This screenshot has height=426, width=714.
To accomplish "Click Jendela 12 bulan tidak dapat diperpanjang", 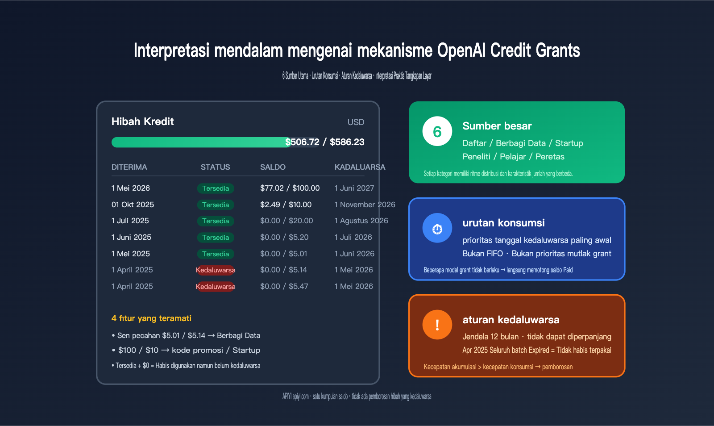I will pos(537,337).
